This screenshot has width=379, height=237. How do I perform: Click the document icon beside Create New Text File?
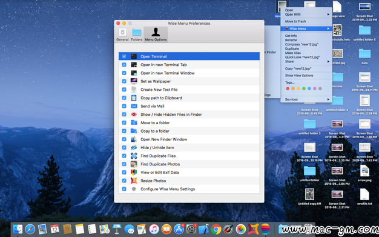[x=134, y=90]
